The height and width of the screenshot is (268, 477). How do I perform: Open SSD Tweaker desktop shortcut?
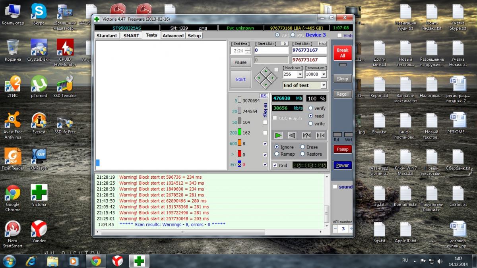(x=65, y=87)
